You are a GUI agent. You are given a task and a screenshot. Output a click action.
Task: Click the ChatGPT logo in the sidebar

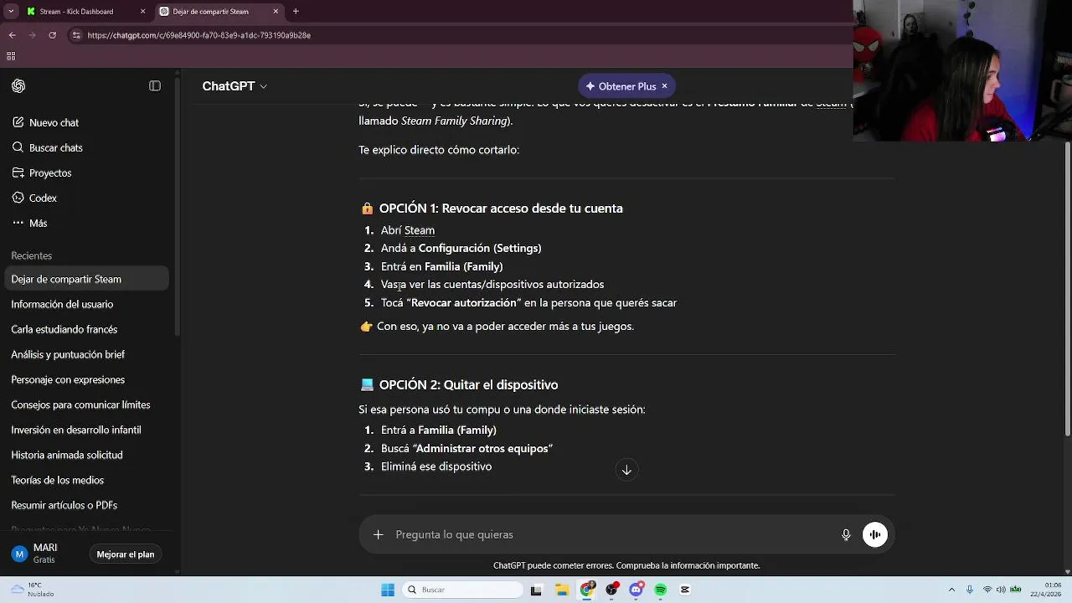[18, 86]
